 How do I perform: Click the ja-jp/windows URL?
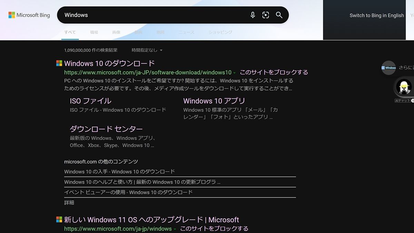click(118, 229)
